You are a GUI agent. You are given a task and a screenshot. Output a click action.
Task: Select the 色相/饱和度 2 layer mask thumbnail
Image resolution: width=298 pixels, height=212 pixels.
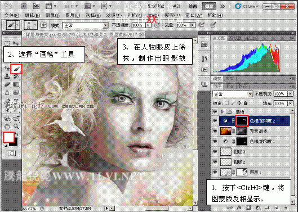242,121
